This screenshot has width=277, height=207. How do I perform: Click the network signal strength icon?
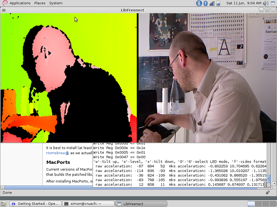[x=212, y=3]
